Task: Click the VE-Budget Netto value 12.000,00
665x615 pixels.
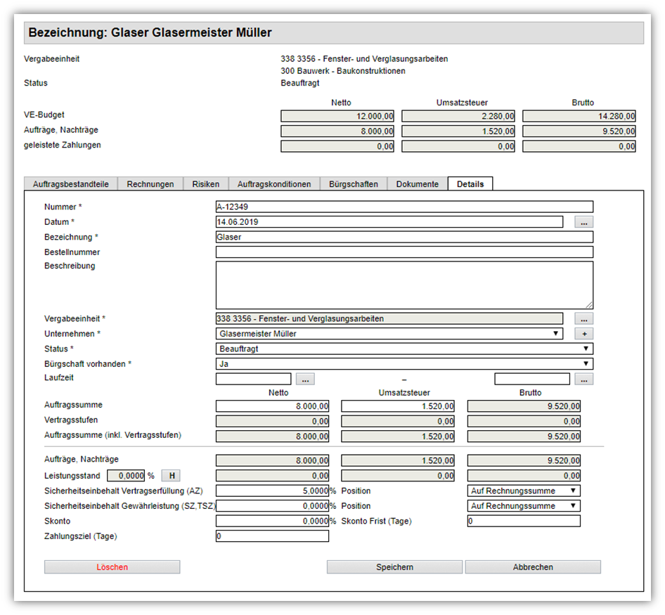Action: tap(337, 116)
